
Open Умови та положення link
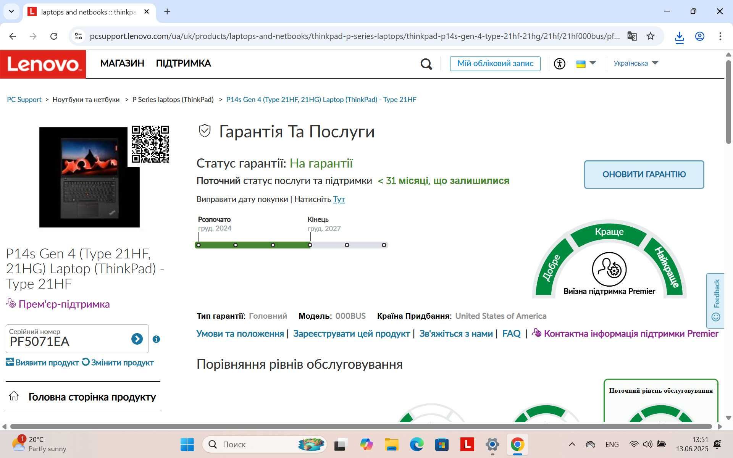[240, 334]
